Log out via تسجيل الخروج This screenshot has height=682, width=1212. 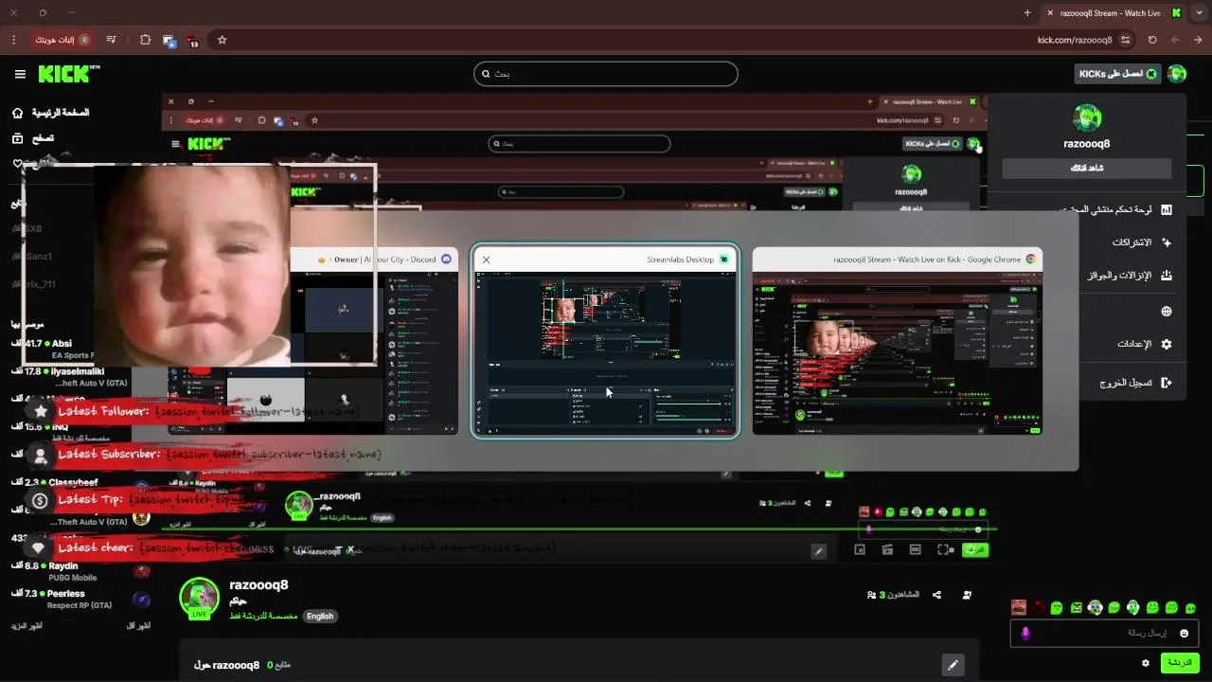(1135, 383)
